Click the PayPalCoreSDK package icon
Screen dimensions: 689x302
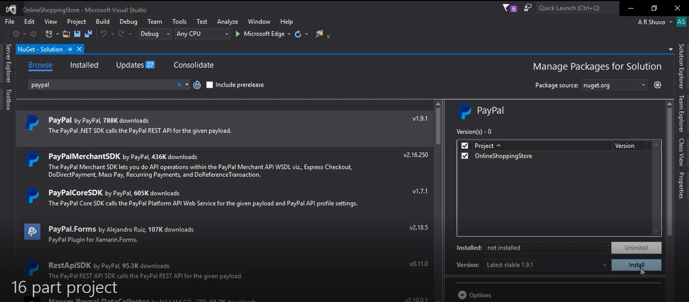32,195
